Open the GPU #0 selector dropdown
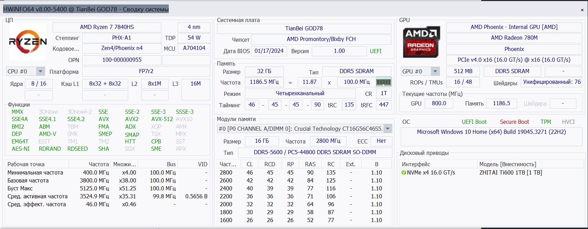 tap(435, 71)
